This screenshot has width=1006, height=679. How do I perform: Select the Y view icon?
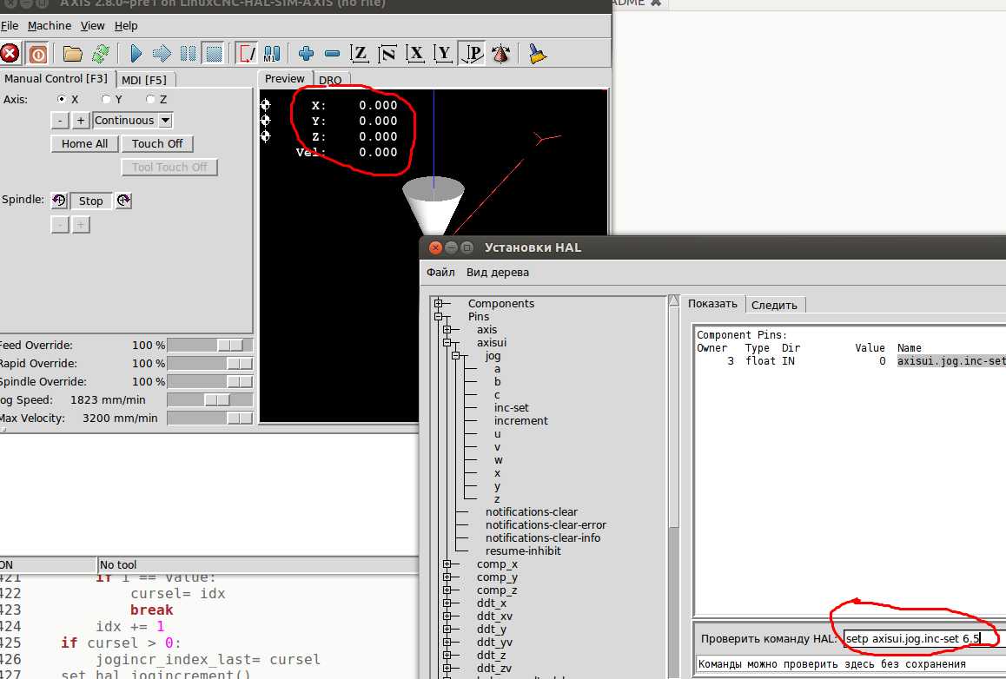click(443, 53)
